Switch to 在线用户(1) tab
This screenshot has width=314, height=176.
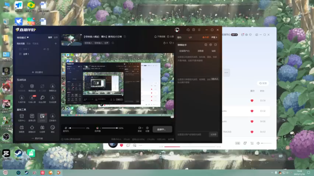click(x=184, y=51)
